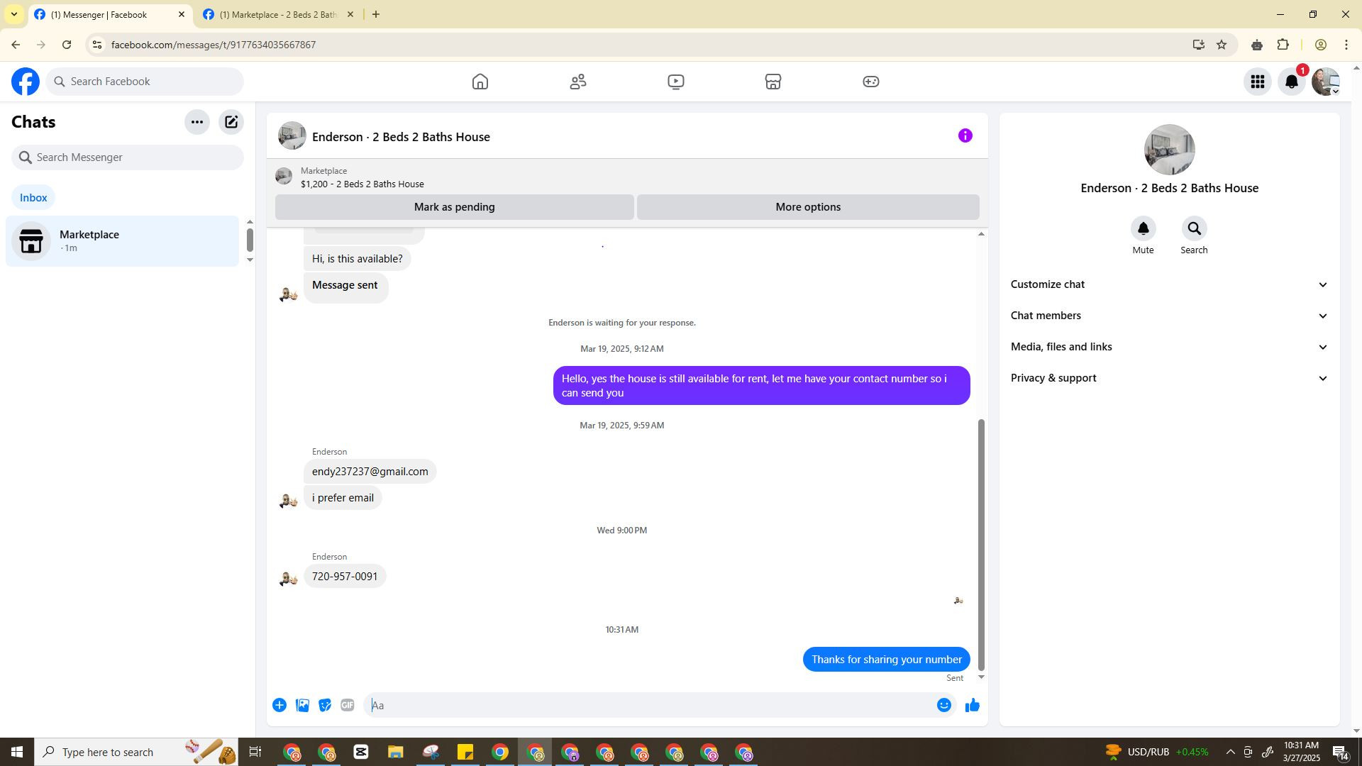Send a thumbs-up like
Viewport: 1362px width, 766px height.
point(973,705)
